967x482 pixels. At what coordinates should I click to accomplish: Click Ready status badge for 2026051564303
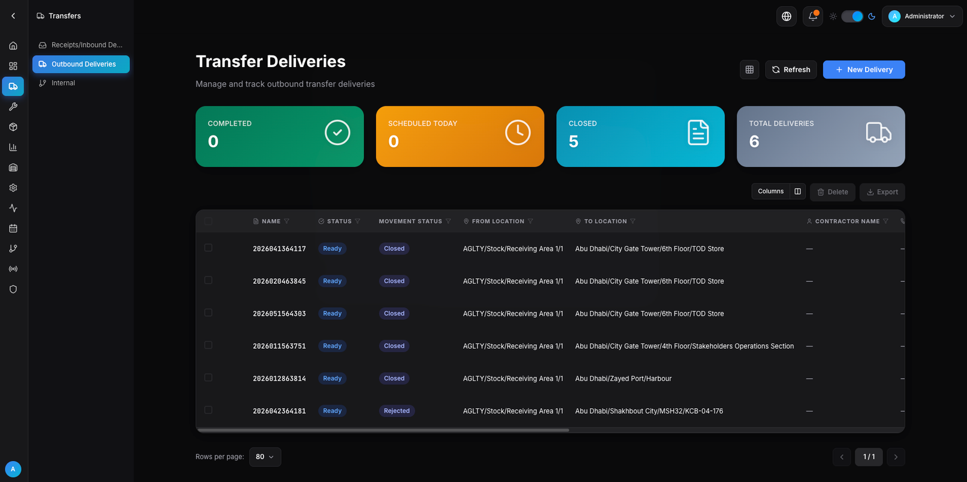[332, 314]
